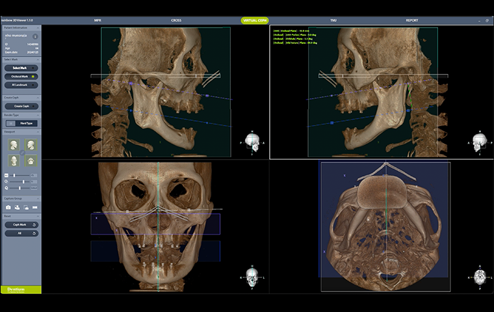Click the camera capture icon

point(8,207)
